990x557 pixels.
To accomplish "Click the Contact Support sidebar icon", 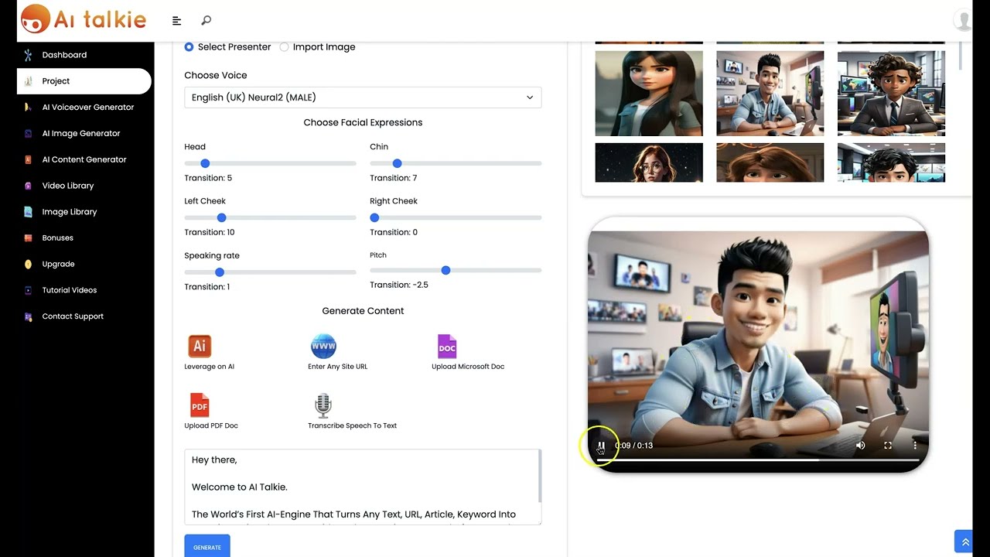I will point(28,316).
